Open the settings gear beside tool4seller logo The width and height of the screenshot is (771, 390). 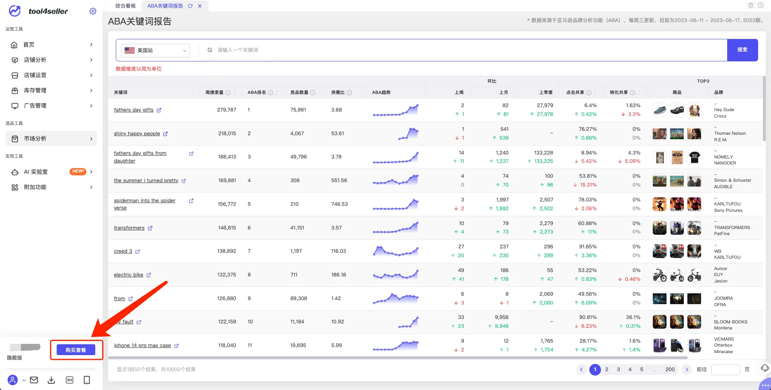93,11
